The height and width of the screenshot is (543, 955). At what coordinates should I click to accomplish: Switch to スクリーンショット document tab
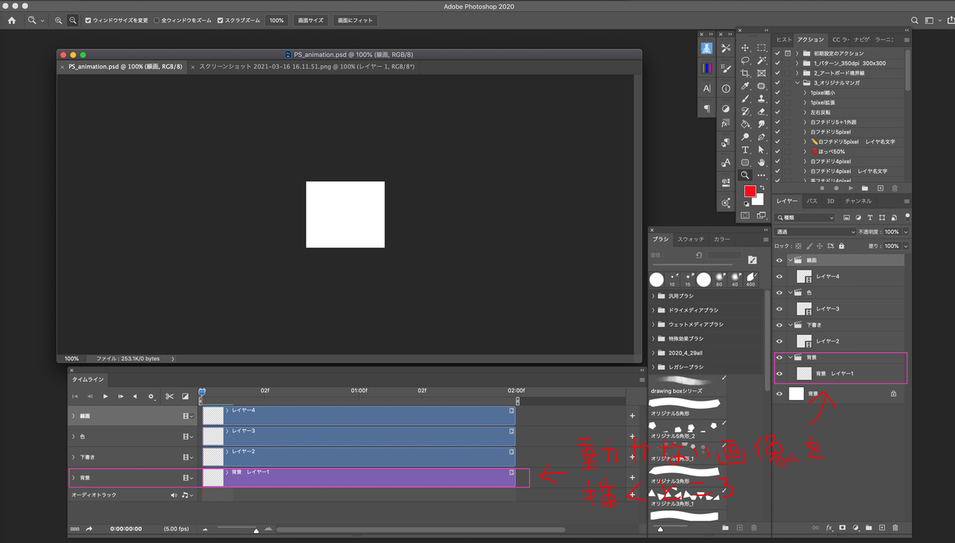point(306,67)
